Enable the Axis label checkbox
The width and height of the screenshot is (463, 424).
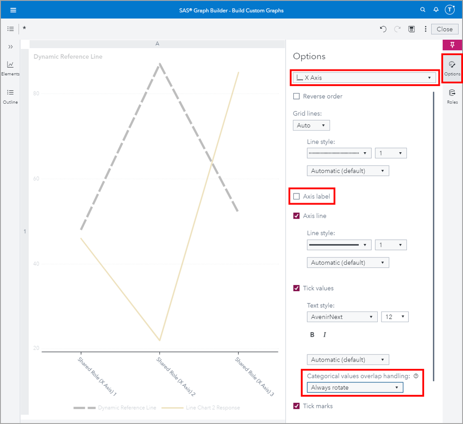pos(297,196)
